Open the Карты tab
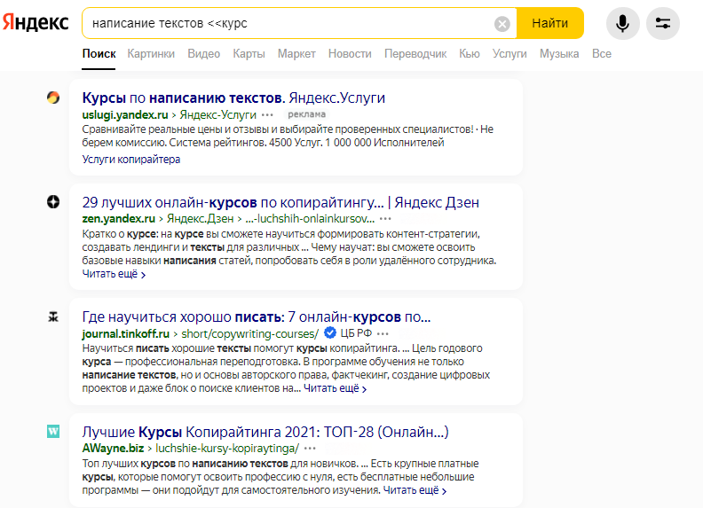The image size is (703, 508). (249, 54)
